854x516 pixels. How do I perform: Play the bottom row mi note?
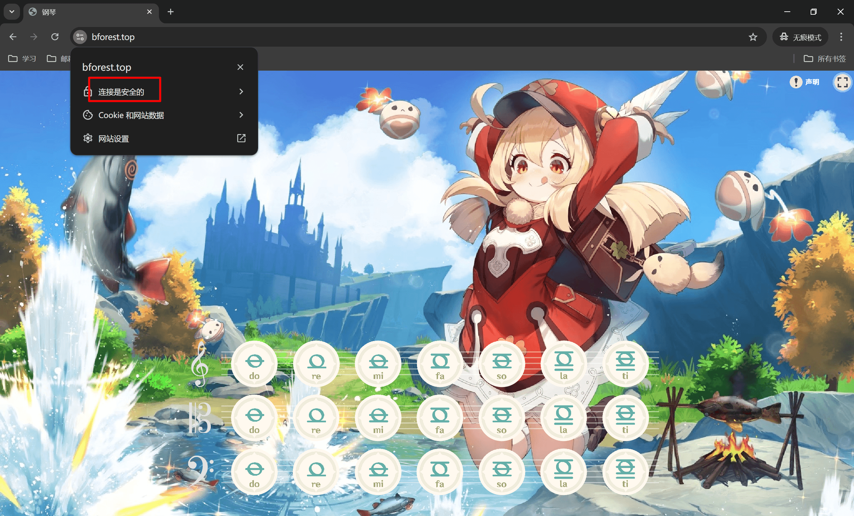(378, 472)
